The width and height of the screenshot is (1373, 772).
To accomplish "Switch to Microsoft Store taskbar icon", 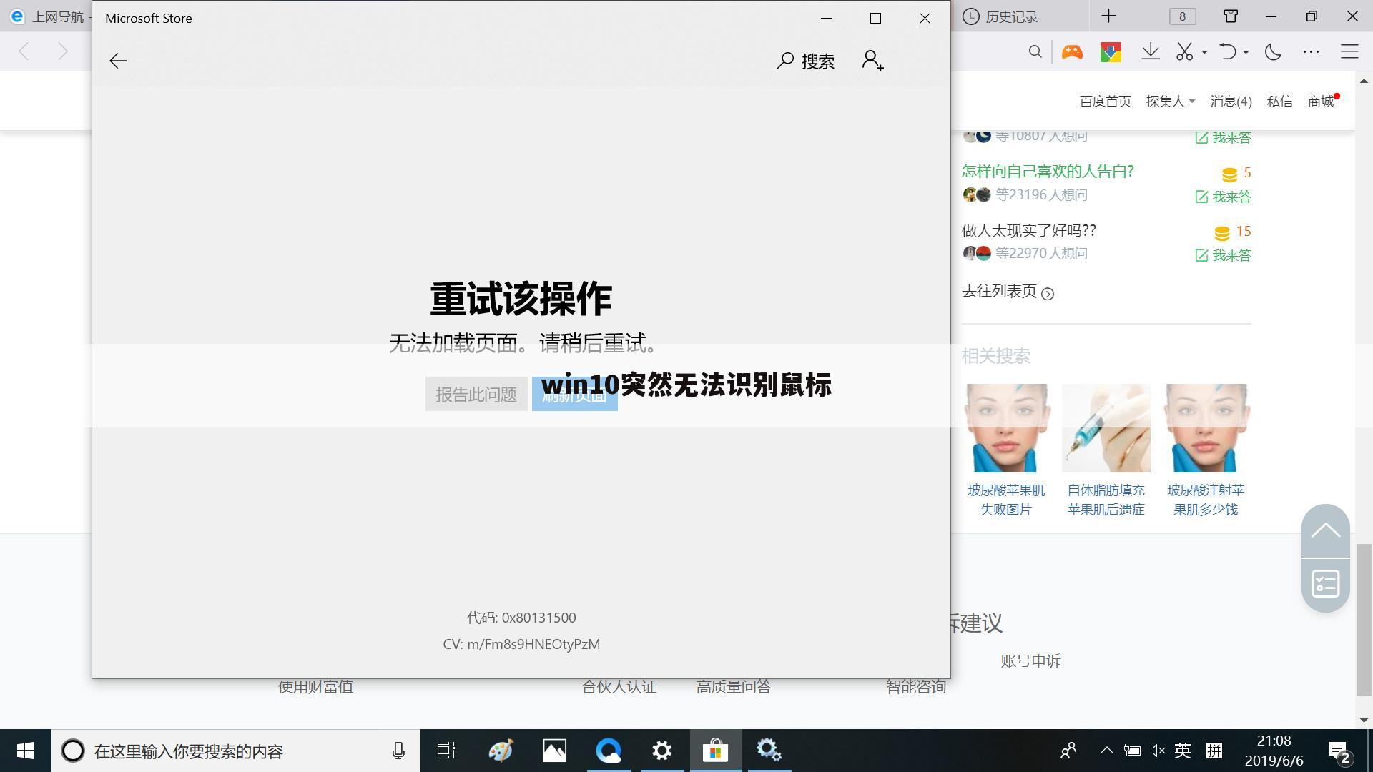I will point(715,751).
